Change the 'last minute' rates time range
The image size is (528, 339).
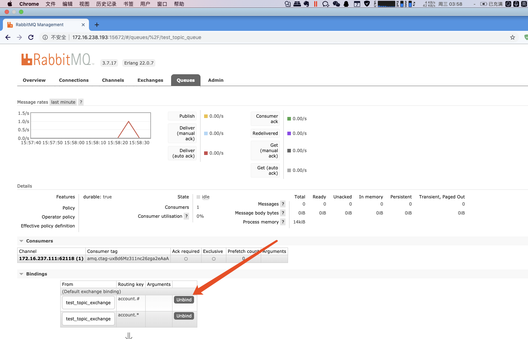coord(63,102)
